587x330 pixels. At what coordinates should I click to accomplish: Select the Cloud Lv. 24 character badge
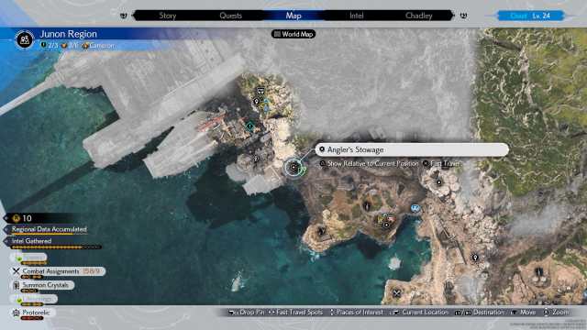click(530, 16)
